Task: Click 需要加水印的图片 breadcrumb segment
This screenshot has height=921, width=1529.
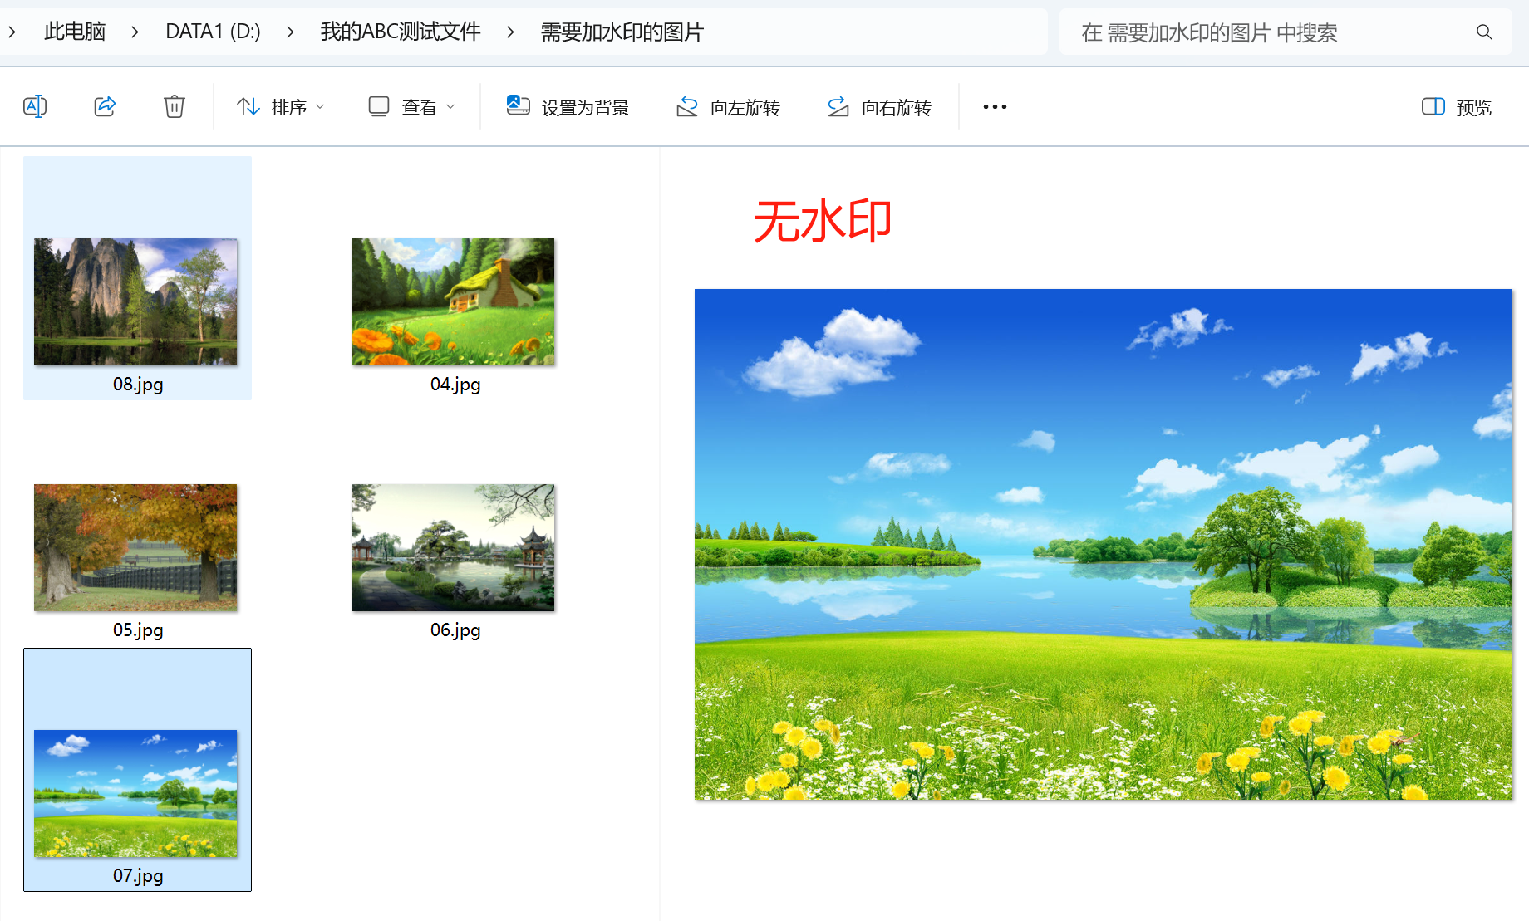Action: point(622,32)
